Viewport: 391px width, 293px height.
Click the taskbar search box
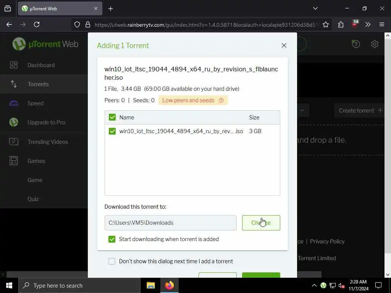[79, 285]
